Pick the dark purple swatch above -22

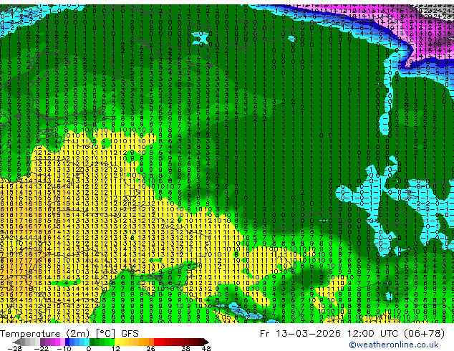[x=42, y=342]
